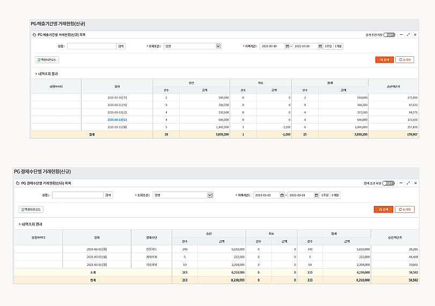
Task: Click the 가상계좌 payment method cell
Action: pos(151,265)
